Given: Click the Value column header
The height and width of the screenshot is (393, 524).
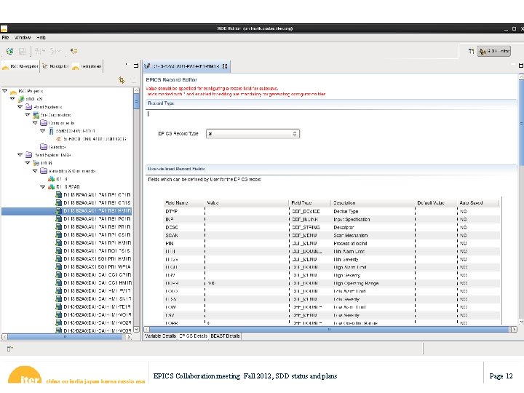Looking at the screenshot, I should [247, 203].
